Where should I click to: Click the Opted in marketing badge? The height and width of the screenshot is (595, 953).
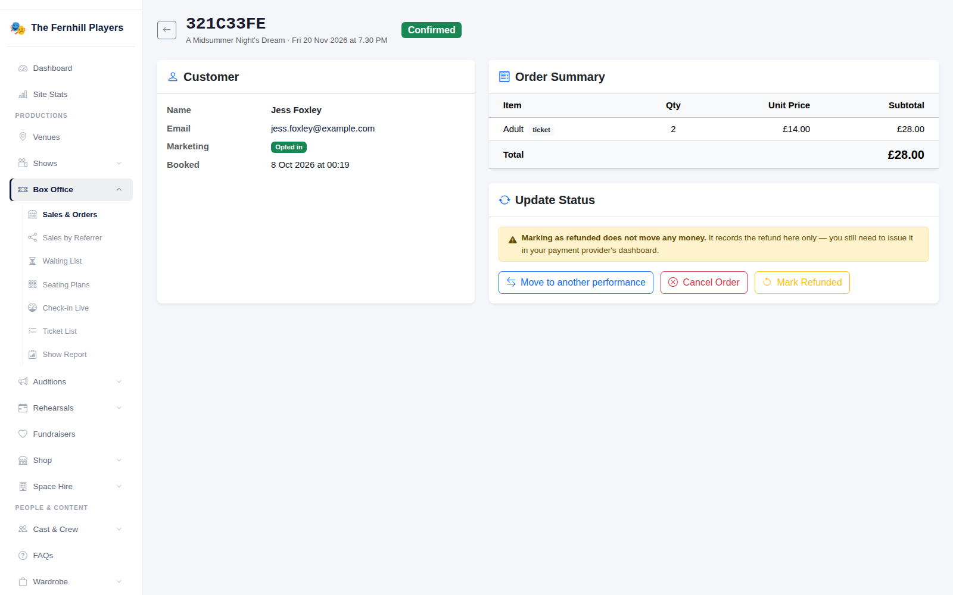289,147
